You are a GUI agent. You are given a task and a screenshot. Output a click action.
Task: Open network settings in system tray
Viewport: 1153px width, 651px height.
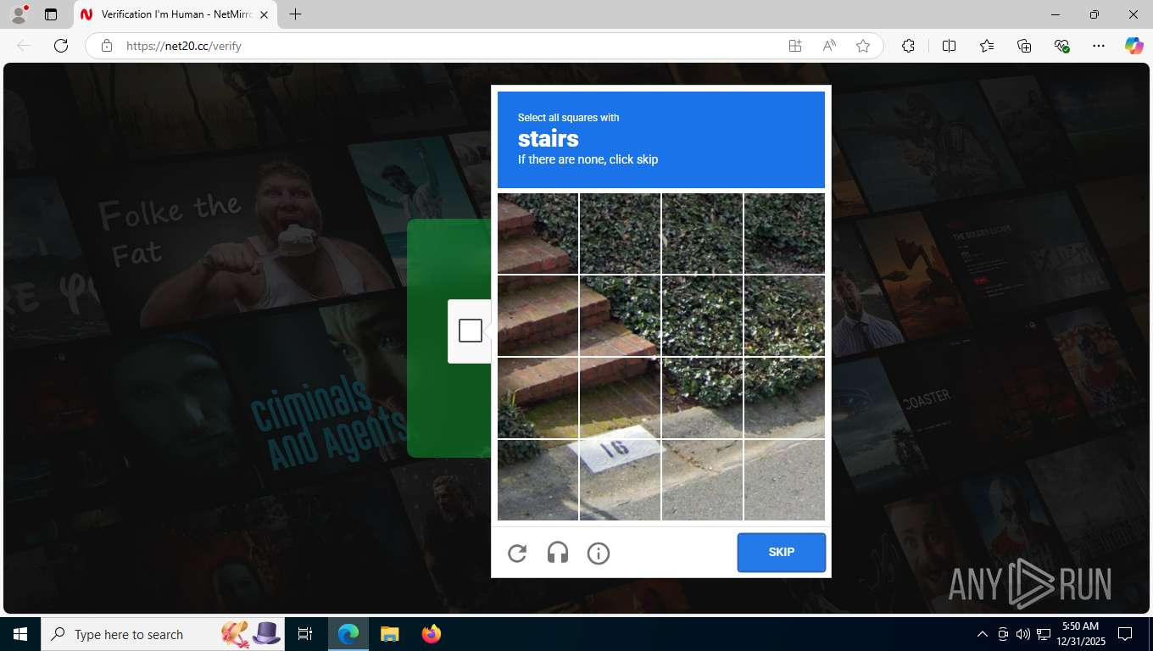coord(1042,634)
